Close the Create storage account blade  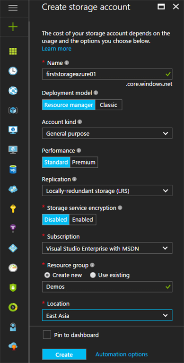176,7
